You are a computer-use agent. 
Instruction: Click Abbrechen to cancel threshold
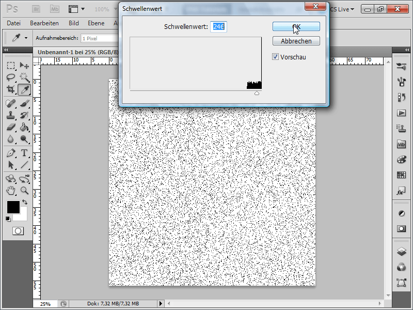[x=296, y=41]
